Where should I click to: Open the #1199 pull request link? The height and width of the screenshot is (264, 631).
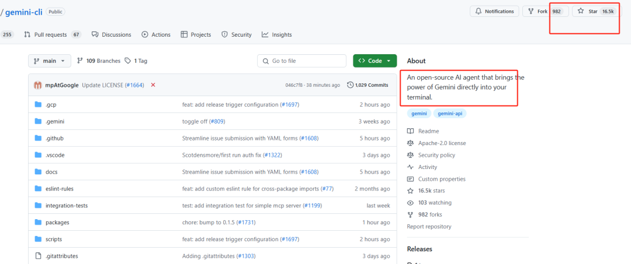click(x=312, y=205)
